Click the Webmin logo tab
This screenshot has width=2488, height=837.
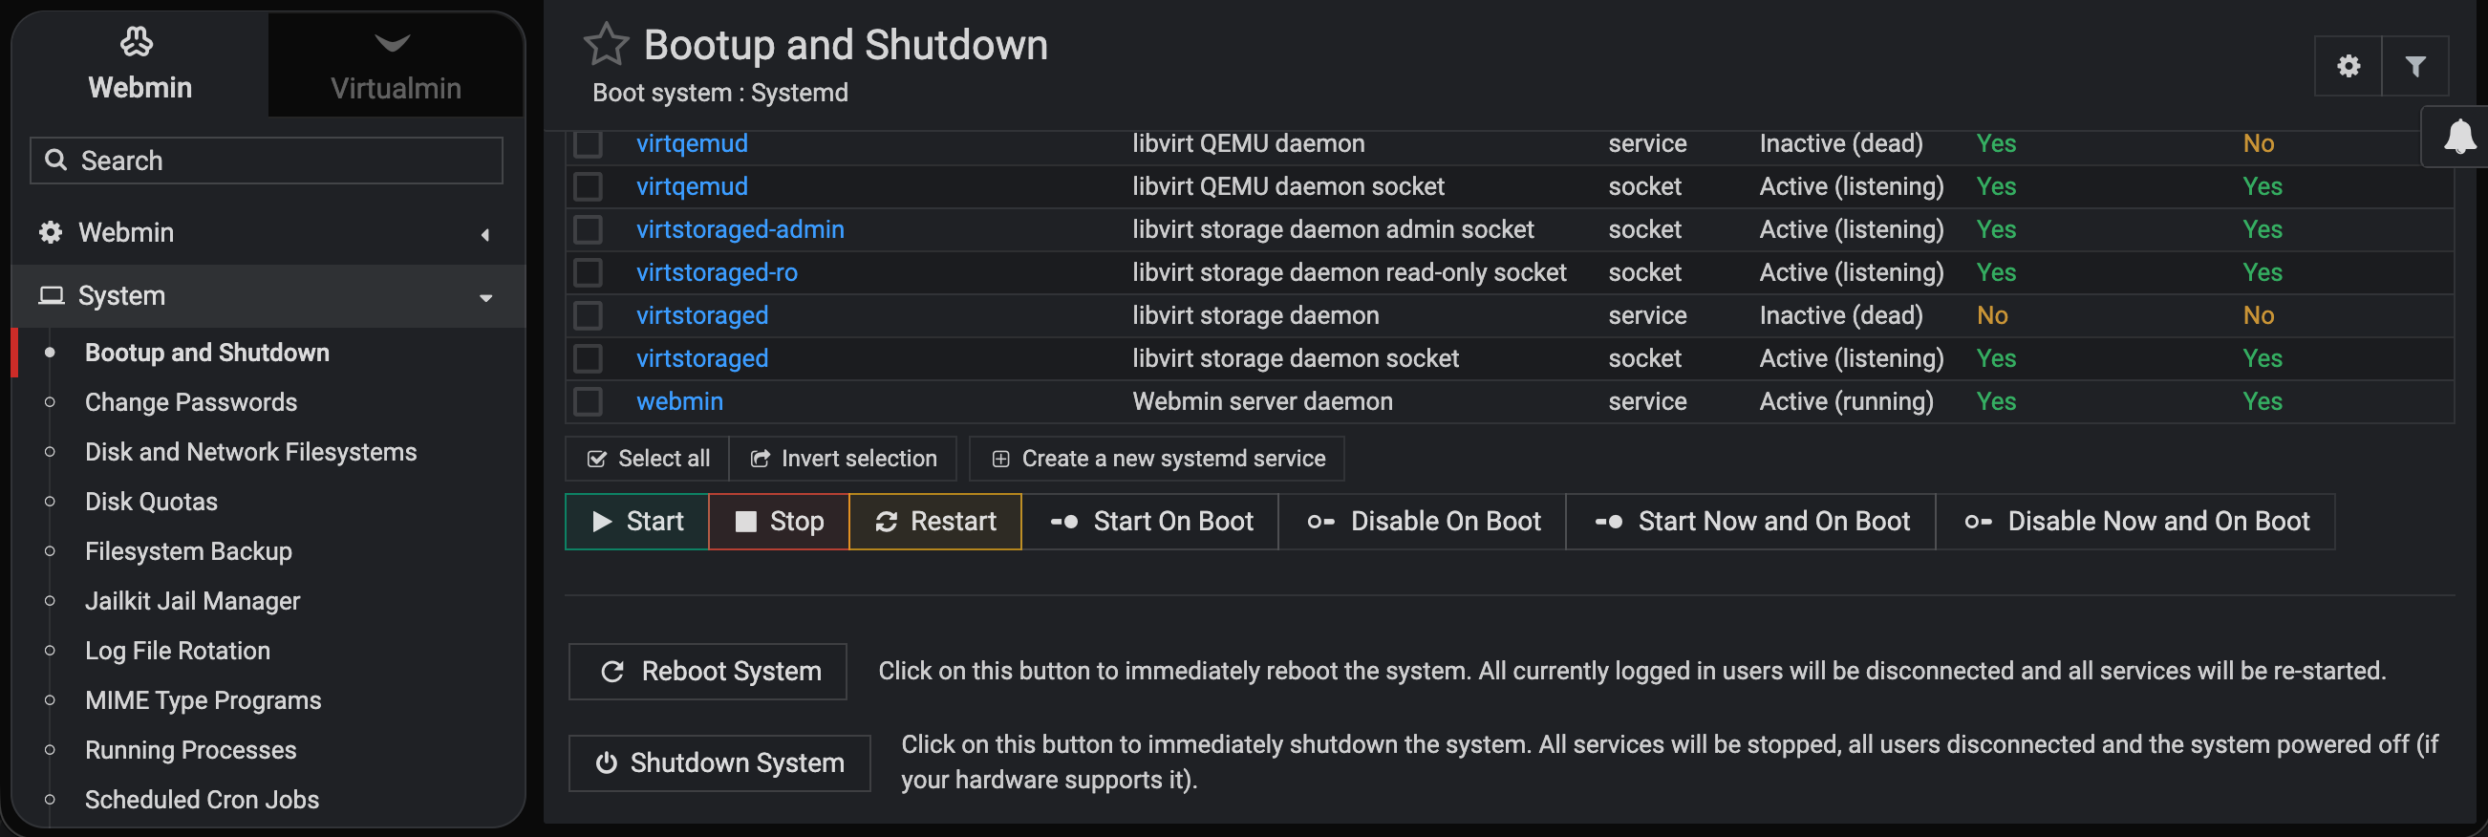pyautogui.click(x=140, y=65)
